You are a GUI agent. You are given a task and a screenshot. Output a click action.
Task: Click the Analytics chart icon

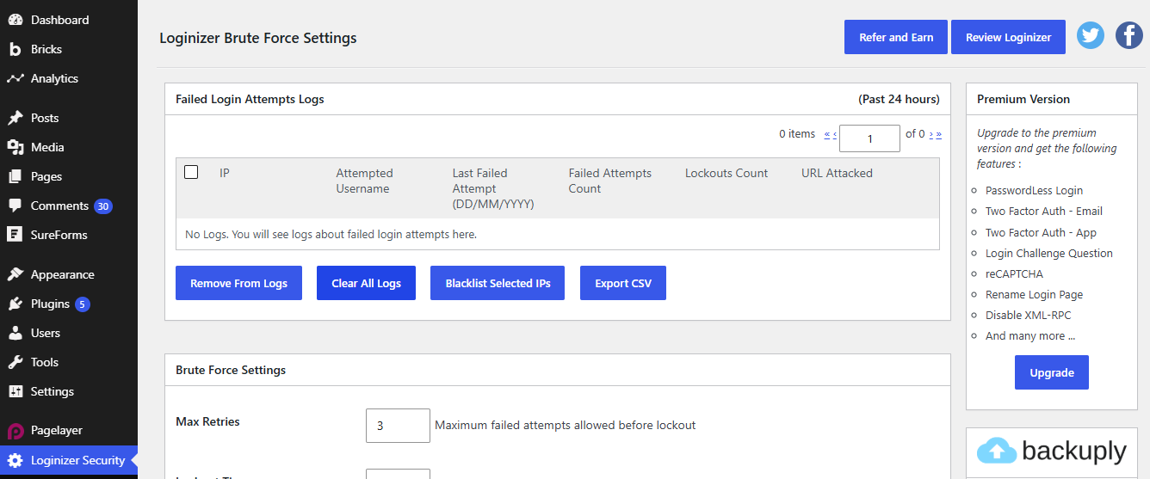pos(15,78)
